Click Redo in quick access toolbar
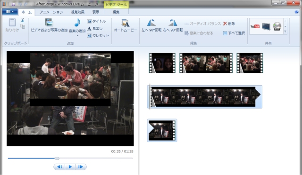The height and width of the screenshot is (175, 302). tap(25, 4)
